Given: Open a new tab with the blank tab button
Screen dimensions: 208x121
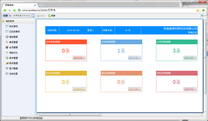Looking at the screenshot, I should [41, 5].
